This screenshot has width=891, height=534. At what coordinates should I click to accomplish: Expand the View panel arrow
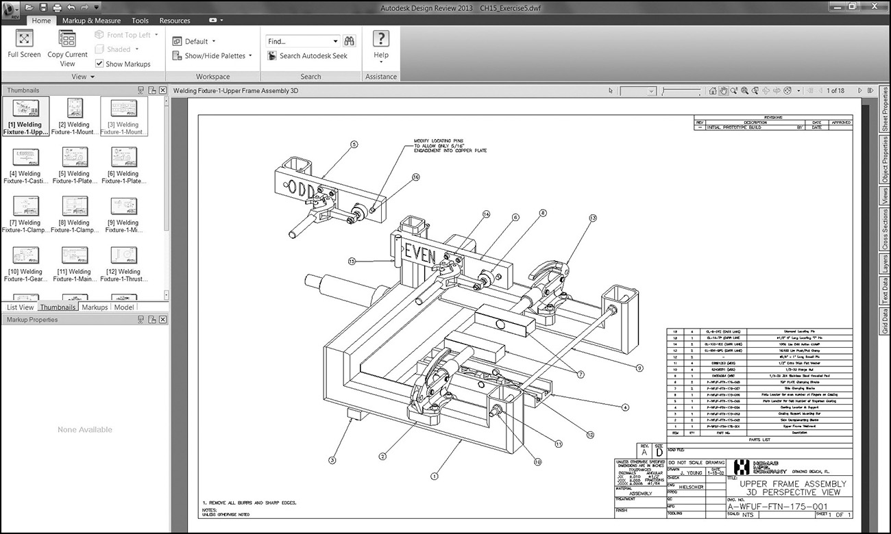point(93,77)
